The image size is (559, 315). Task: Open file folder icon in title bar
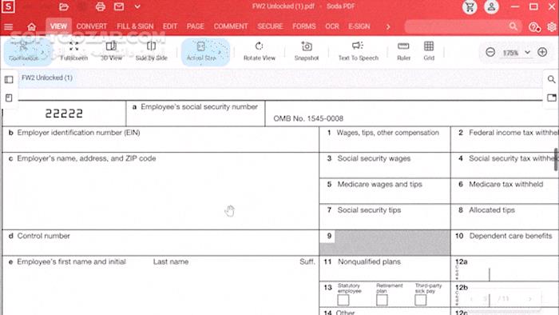click(63, 6)
